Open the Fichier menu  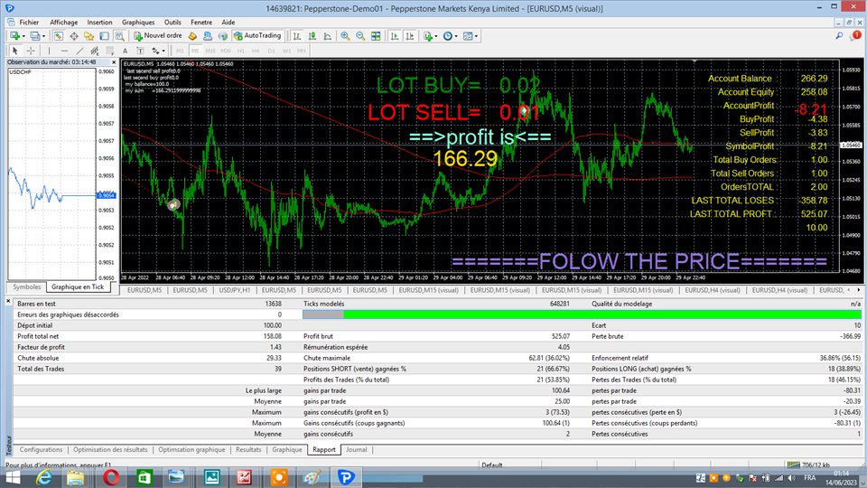(29, 22)
